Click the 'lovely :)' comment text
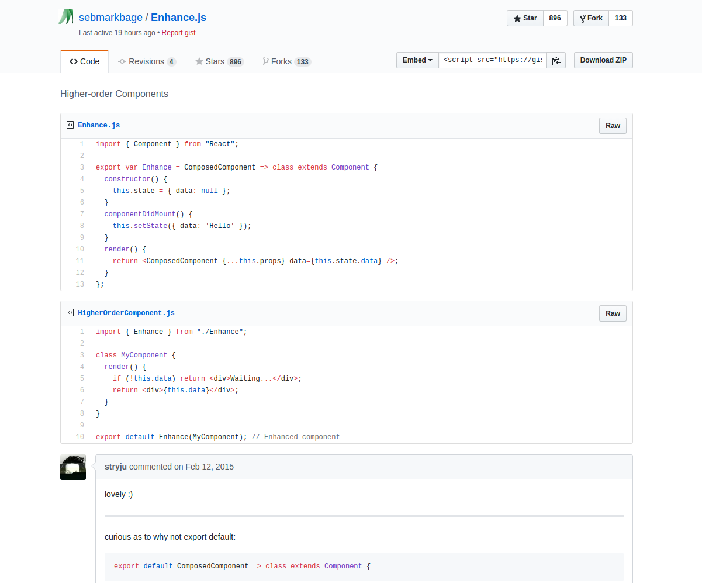702x583 pixels. pyautogui.click(x=119, y=494)
